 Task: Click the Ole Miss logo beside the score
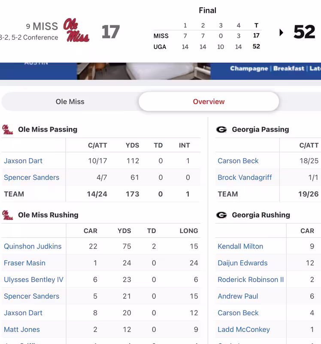pos(76,30)
